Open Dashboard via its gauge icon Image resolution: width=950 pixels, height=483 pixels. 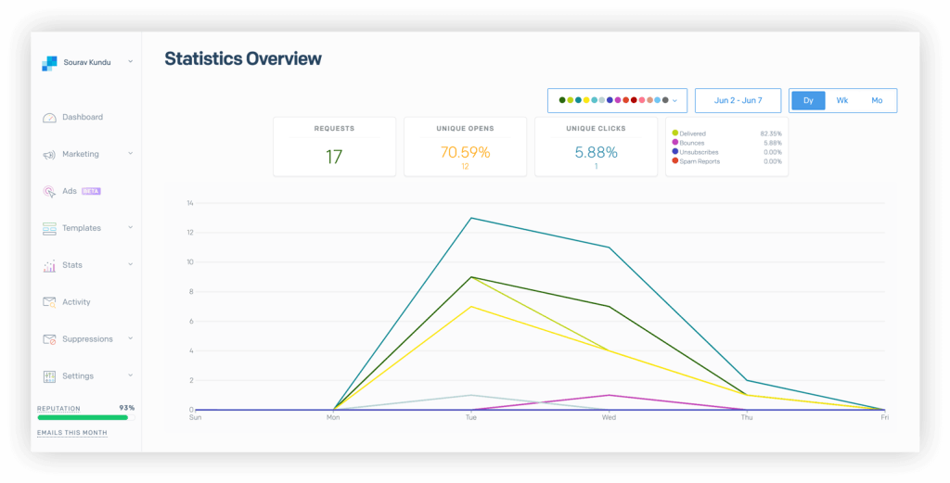[49, 118]
